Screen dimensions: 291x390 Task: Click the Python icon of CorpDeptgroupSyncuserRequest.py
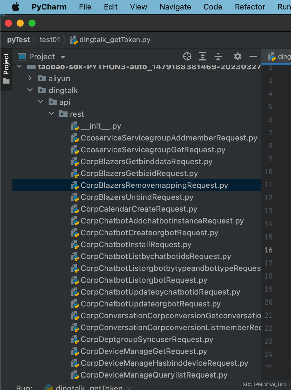point(75,340)
